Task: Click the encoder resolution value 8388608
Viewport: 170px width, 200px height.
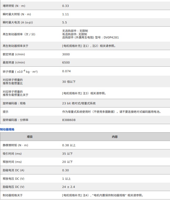Action: pyautogui.click(x=69, y=120)
